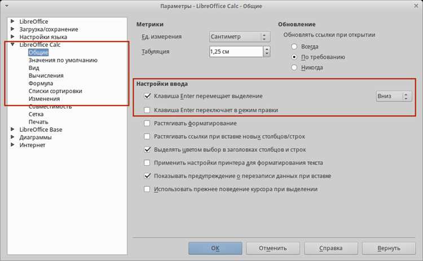Viewport: 423px width, 261px height.
Task: Click the Вернуть button
Action: pos(389,248)
